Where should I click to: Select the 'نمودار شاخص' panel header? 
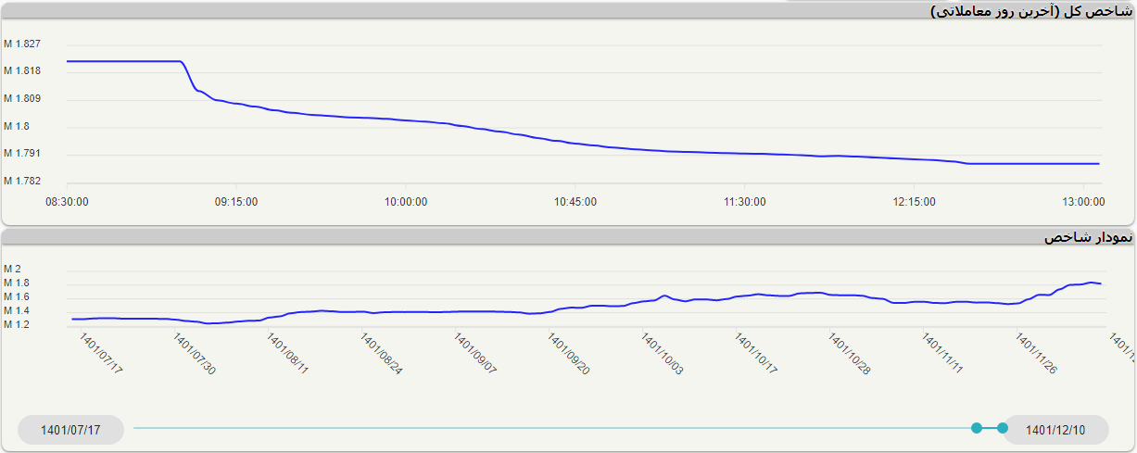point(1088,238)
